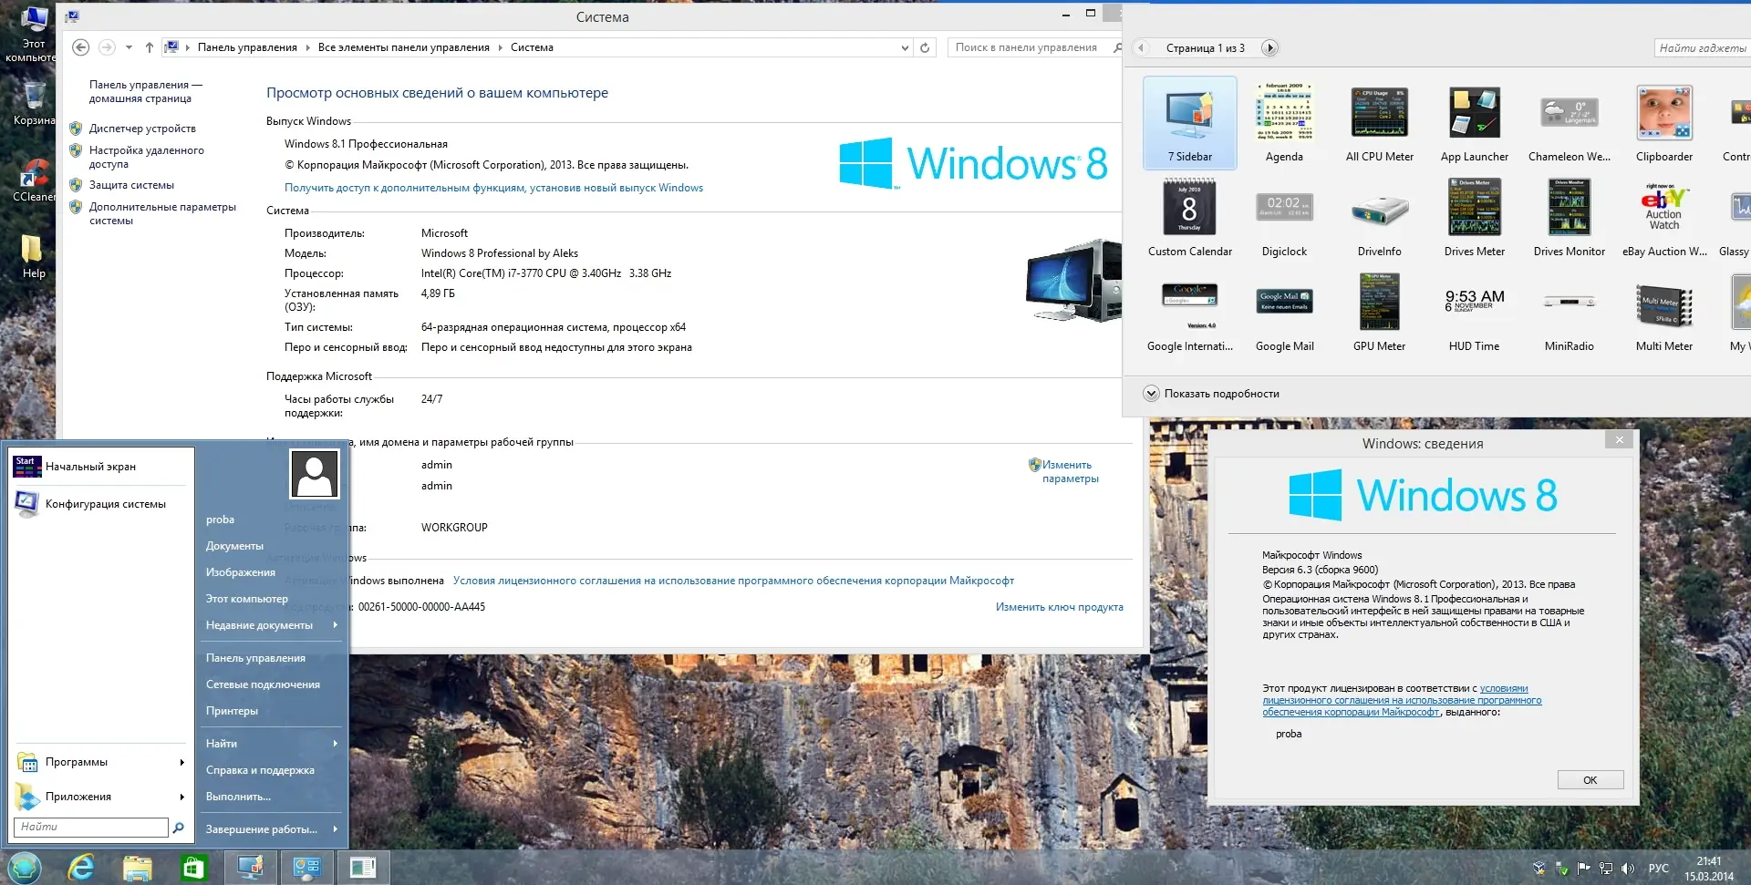The height and width of the screenshot is (885, 1751).
Task: Click Изменить ключ продукта link
Action: coord(1059,607)
